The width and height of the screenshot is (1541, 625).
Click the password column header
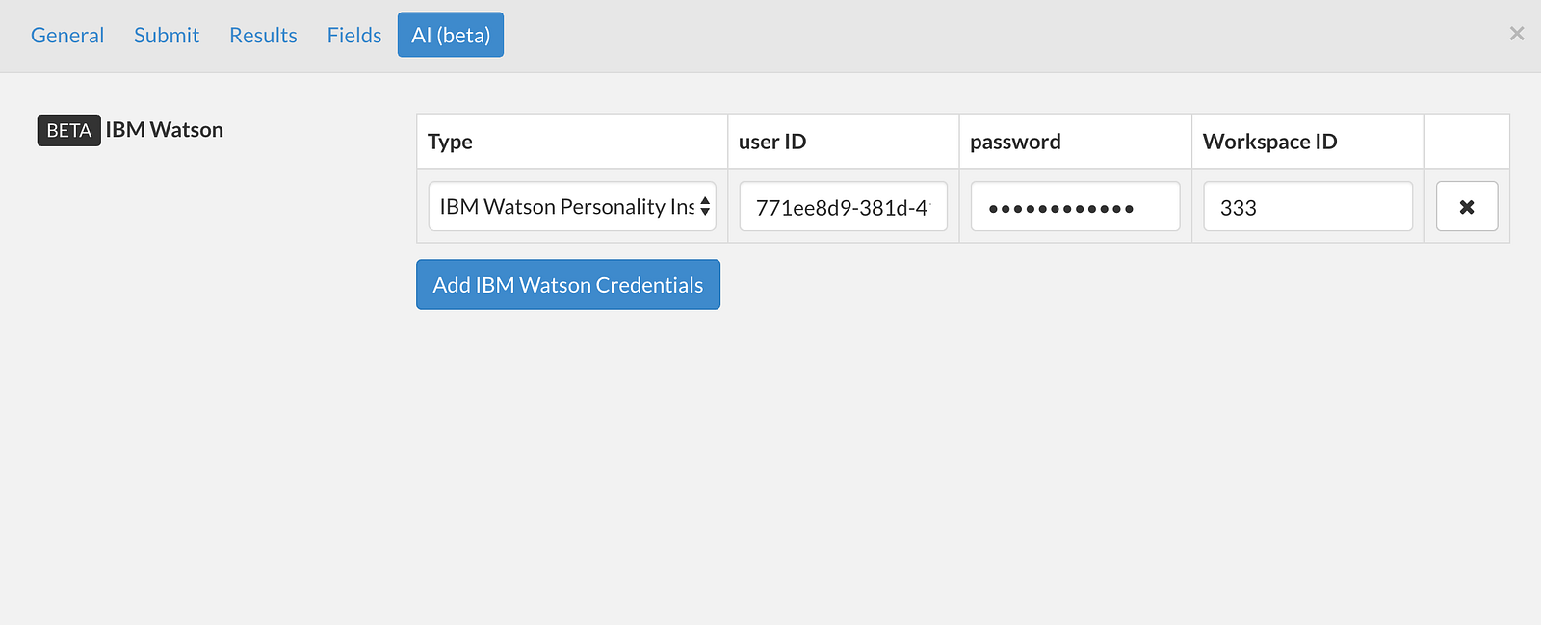pos(1015,142)
